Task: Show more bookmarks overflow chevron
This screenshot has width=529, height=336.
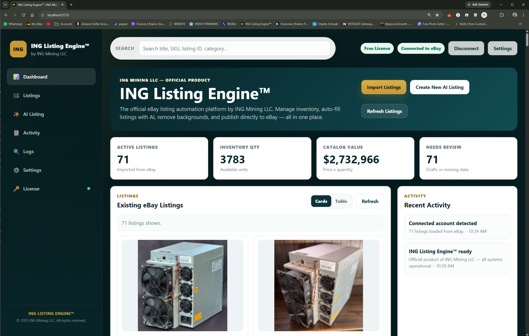Action: [520, 24]
